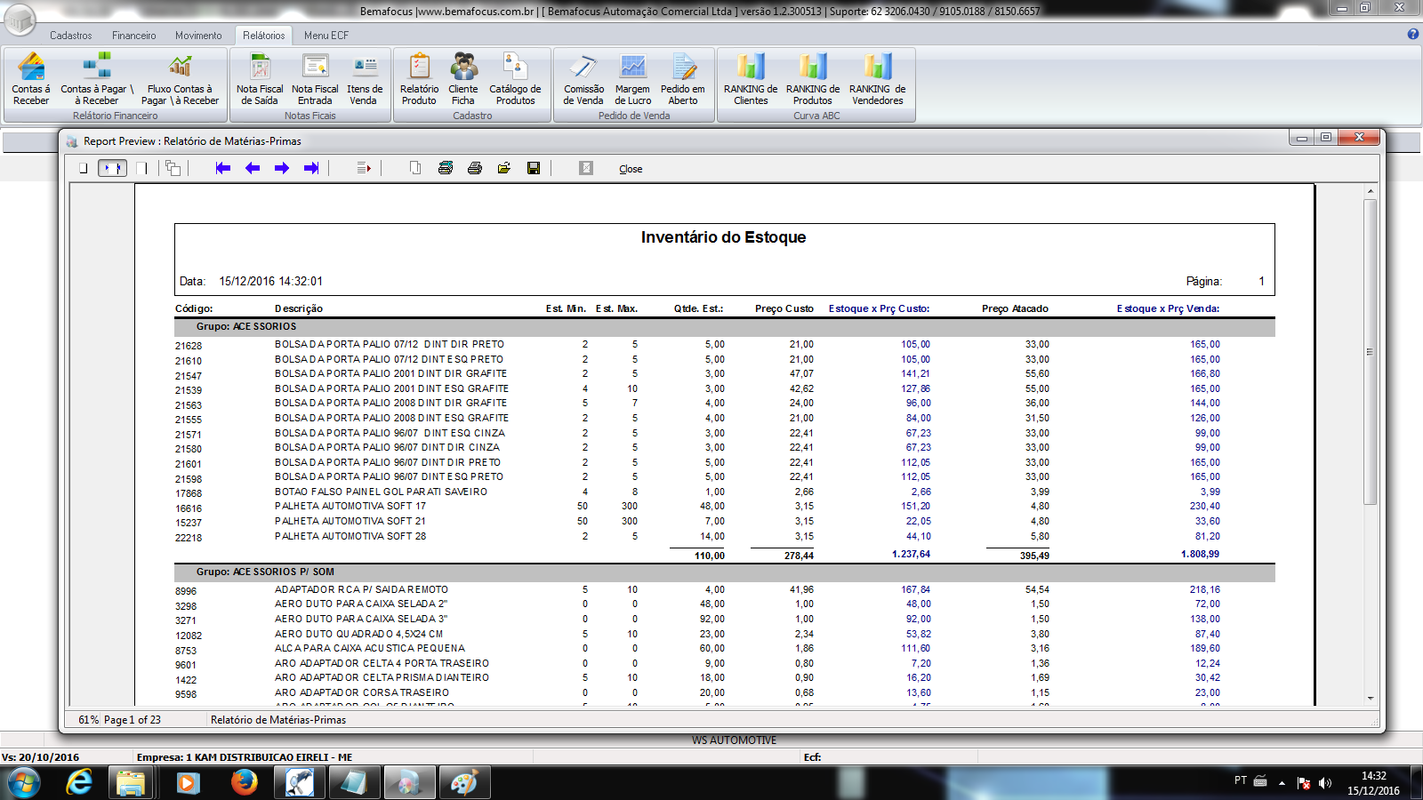Open printer setup icon
Screen dimensions: 1423x800
tap(446, 168)
